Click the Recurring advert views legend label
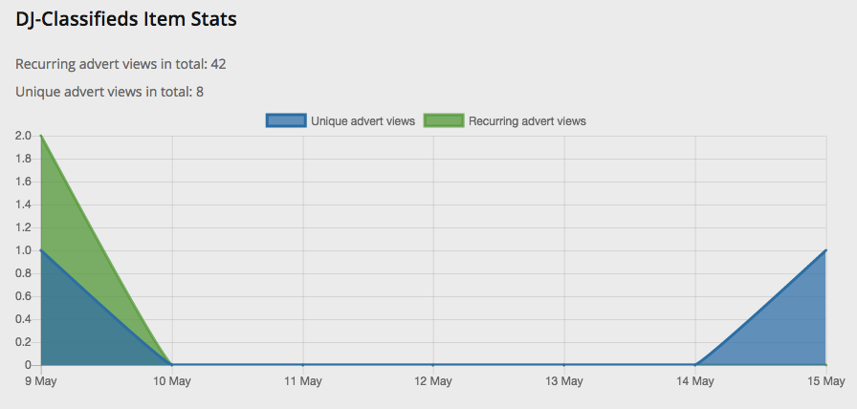Image resolution: width=857 pixels, height=409 pixels. [527, 121]
